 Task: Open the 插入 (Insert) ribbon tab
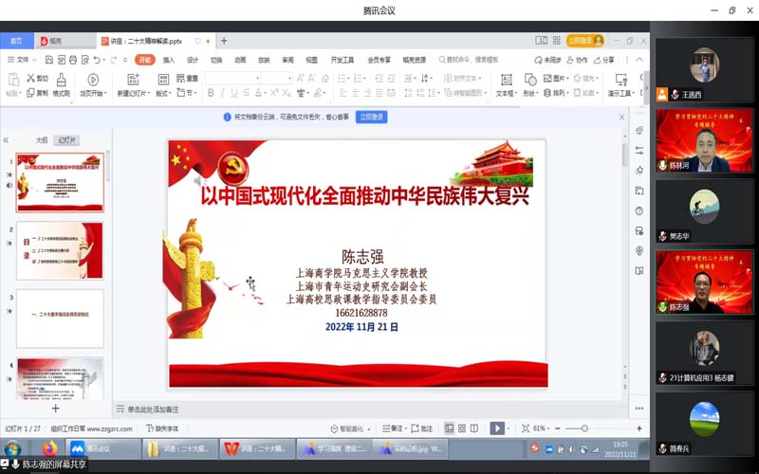tap(168, 60)
